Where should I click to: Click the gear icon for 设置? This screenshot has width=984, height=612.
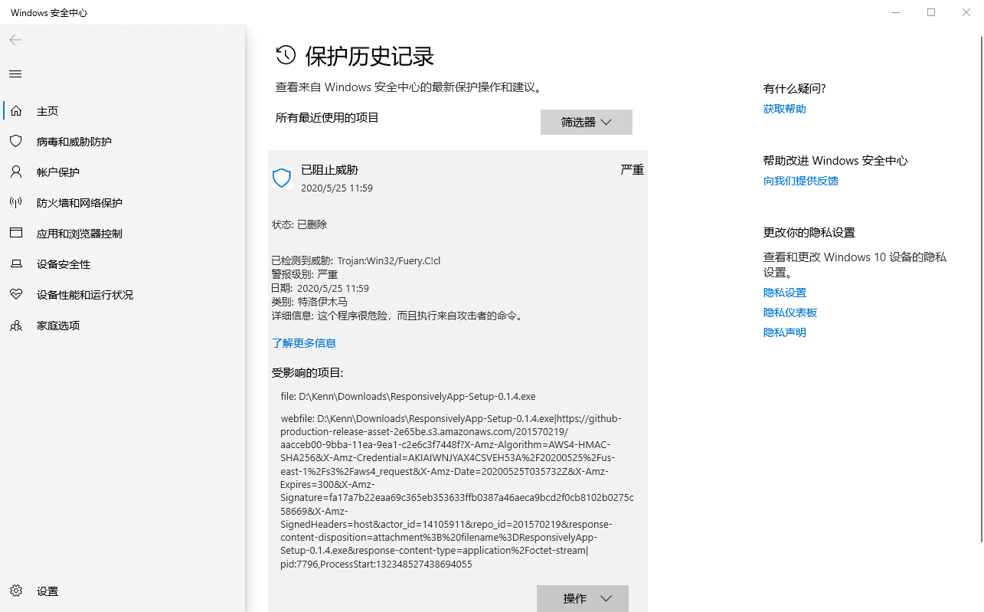tap(16, 591)
